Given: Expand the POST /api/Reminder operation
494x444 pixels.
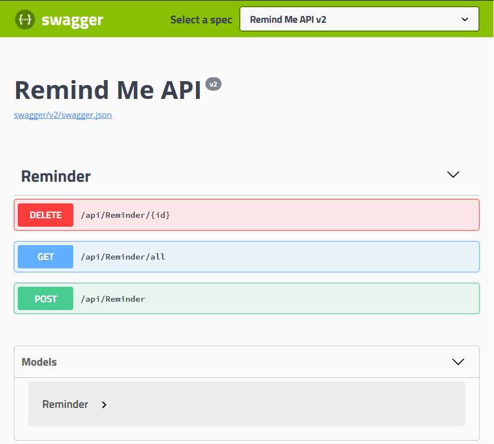Looking at the screenshot, I should [x=246, y=298].
